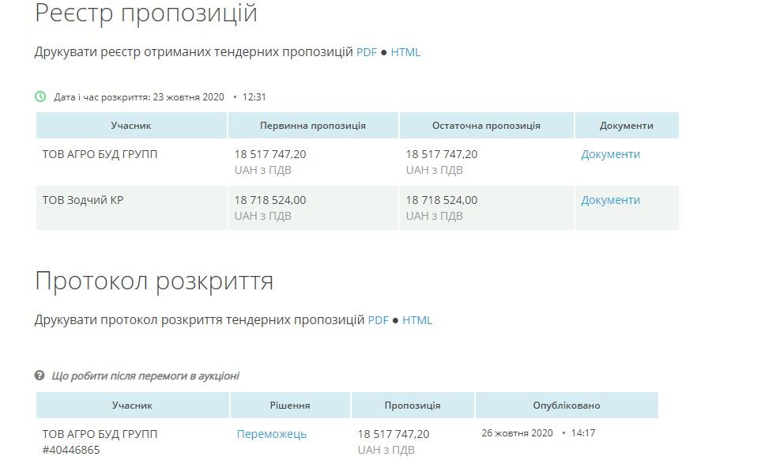Click the Опубліковано column header

tap(566, 404)
